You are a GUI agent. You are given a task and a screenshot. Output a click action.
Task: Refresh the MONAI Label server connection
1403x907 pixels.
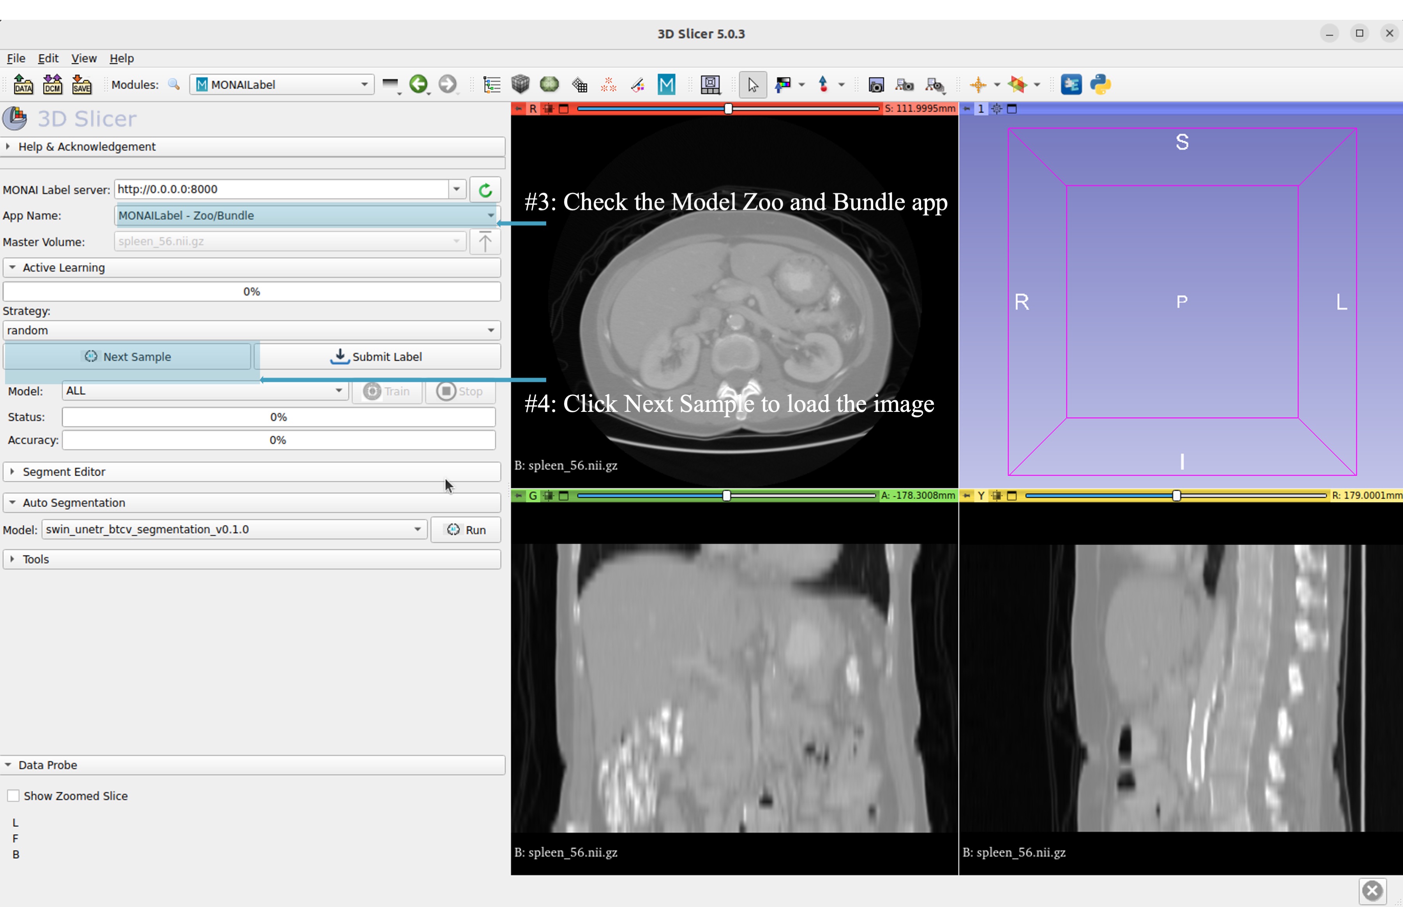coord(485,190)
